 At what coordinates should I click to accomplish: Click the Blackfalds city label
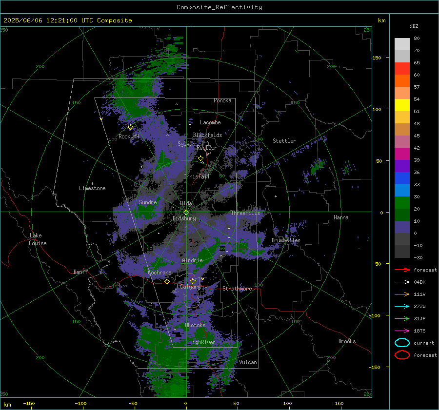coord(207,135)
